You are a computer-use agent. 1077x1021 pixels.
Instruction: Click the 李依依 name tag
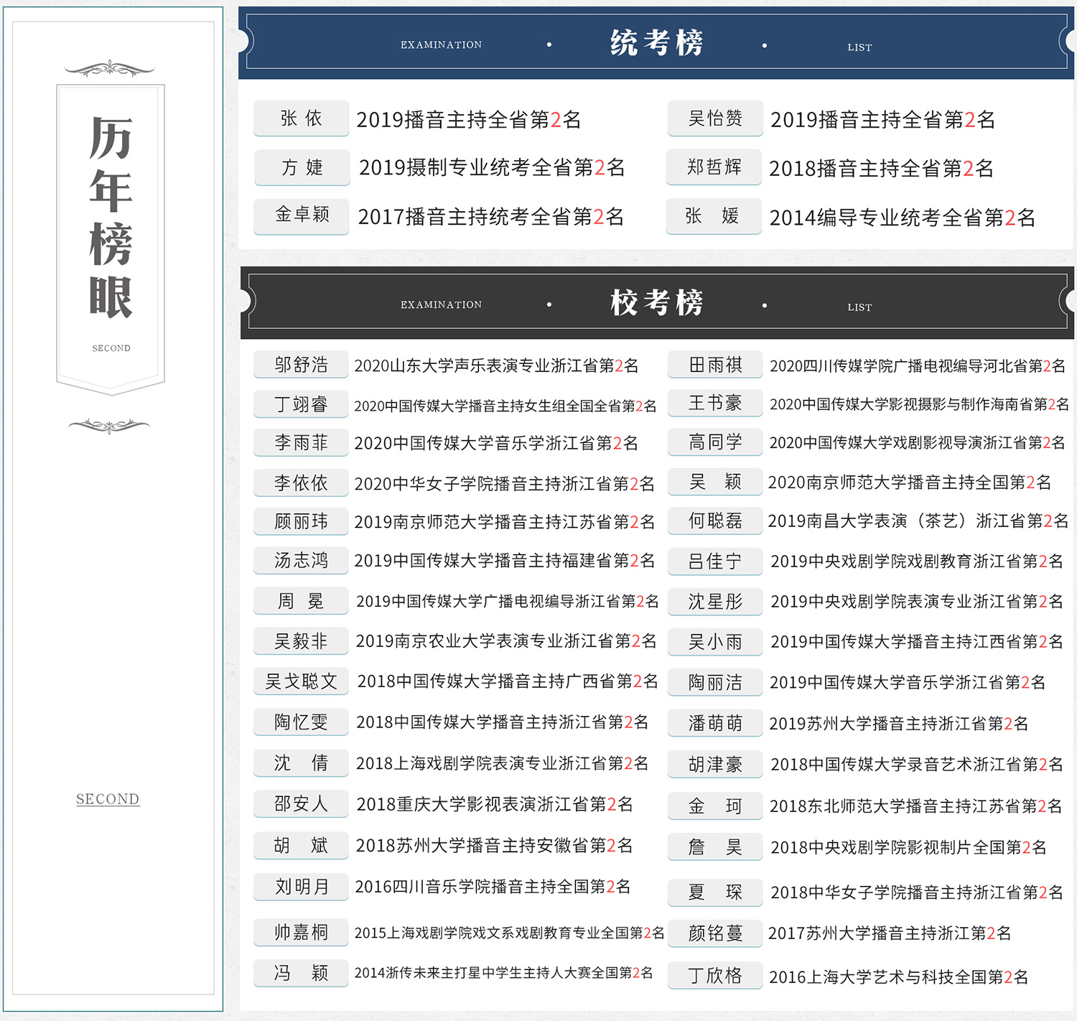pos(302,483)
